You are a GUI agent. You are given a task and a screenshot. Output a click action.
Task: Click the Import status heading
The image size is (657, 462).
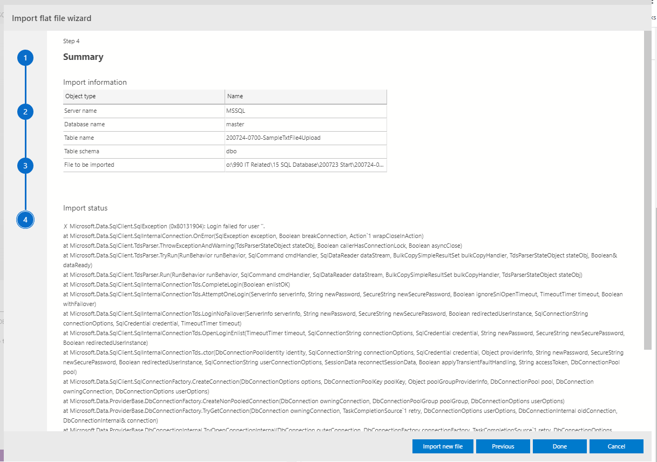pyautogui.click(x=85, y=208)
